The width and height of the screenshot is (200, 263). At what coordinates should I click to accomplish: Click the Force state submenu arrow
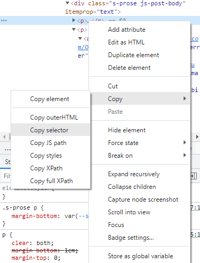[x=185, y=142]
